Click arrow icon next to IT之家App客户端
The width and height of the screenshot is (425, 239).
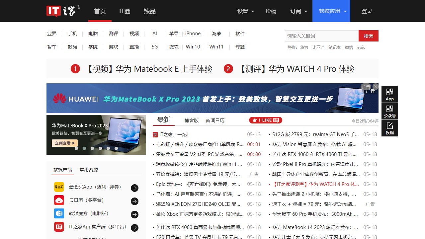pos(134,228)
